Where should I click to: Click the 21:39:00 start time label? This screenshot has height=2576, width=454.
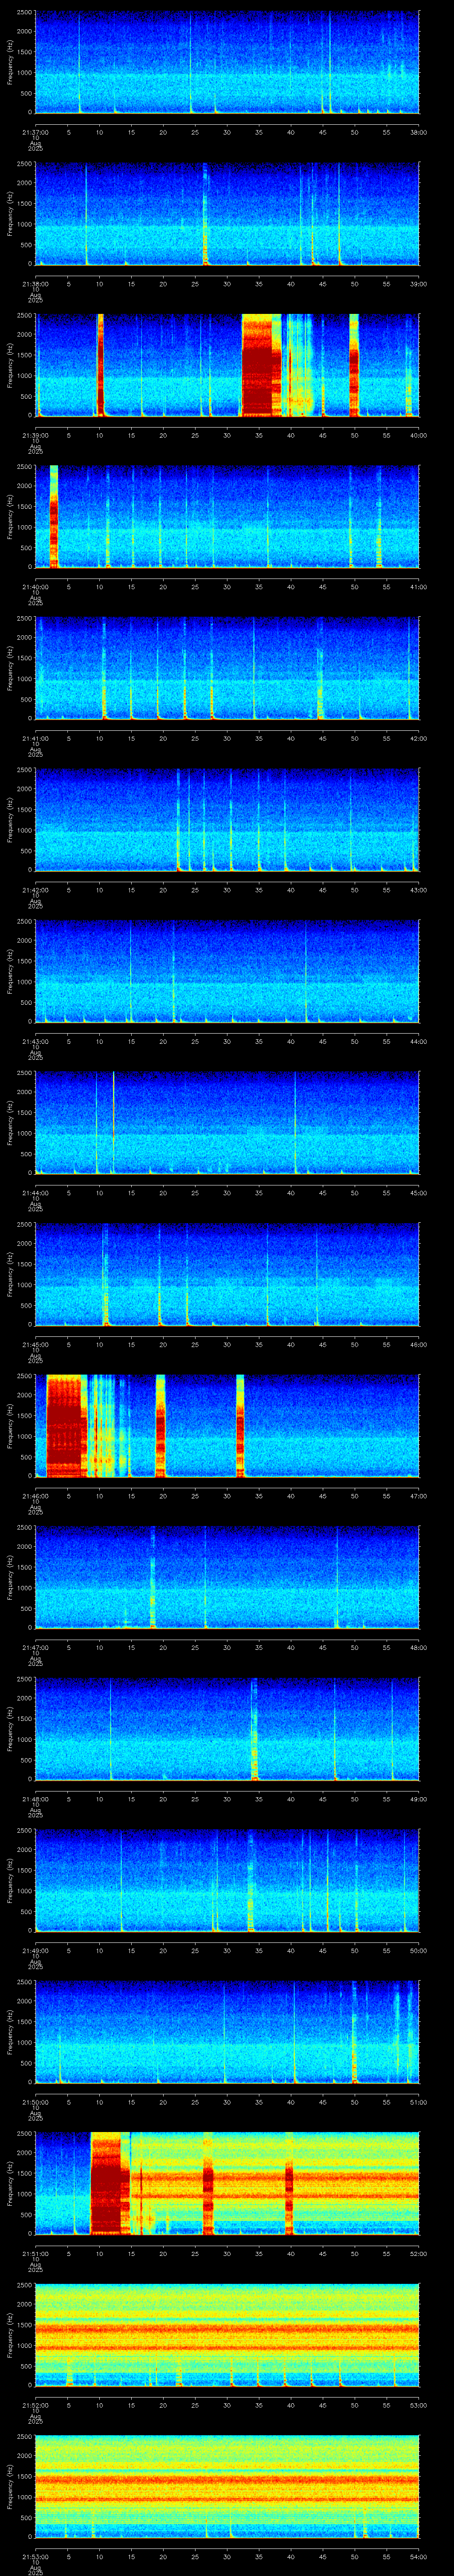[x=35, y=435]
